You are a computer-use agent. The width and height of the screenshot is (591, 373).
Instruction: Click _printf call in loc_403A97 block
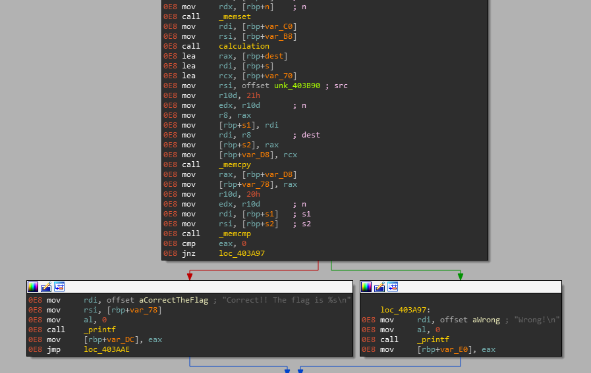pos(433,339)
